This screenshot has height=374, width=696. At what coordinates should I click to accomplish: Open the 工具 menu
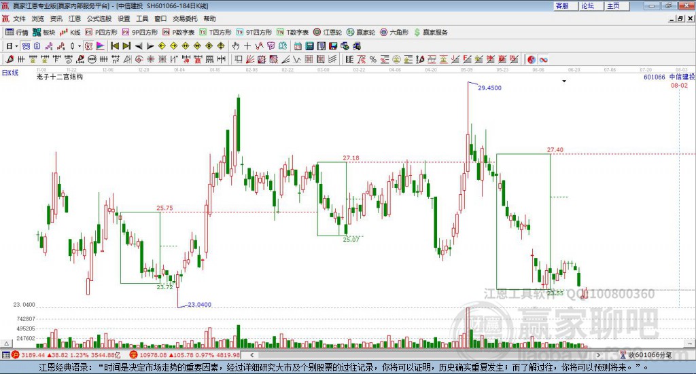click(142, 18)
